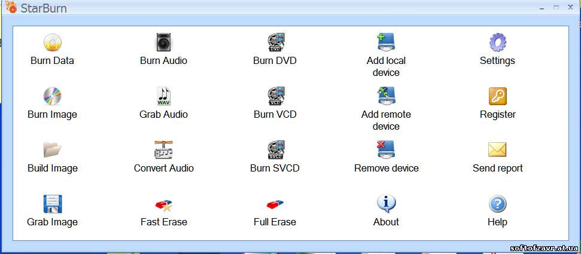
Task: Click the "Add local device" label
Action: 386,67
